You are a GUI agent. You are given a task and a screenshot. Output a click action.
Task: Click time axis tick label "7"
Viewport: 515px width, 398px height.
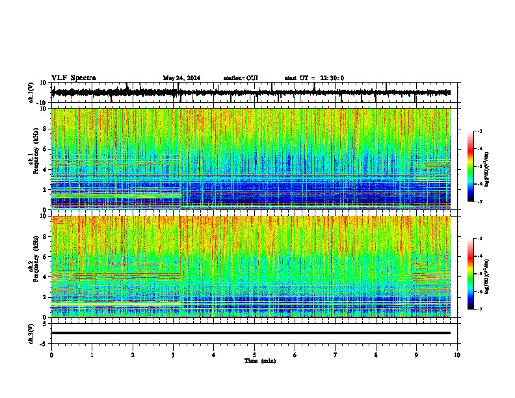(x=336, y=355)
